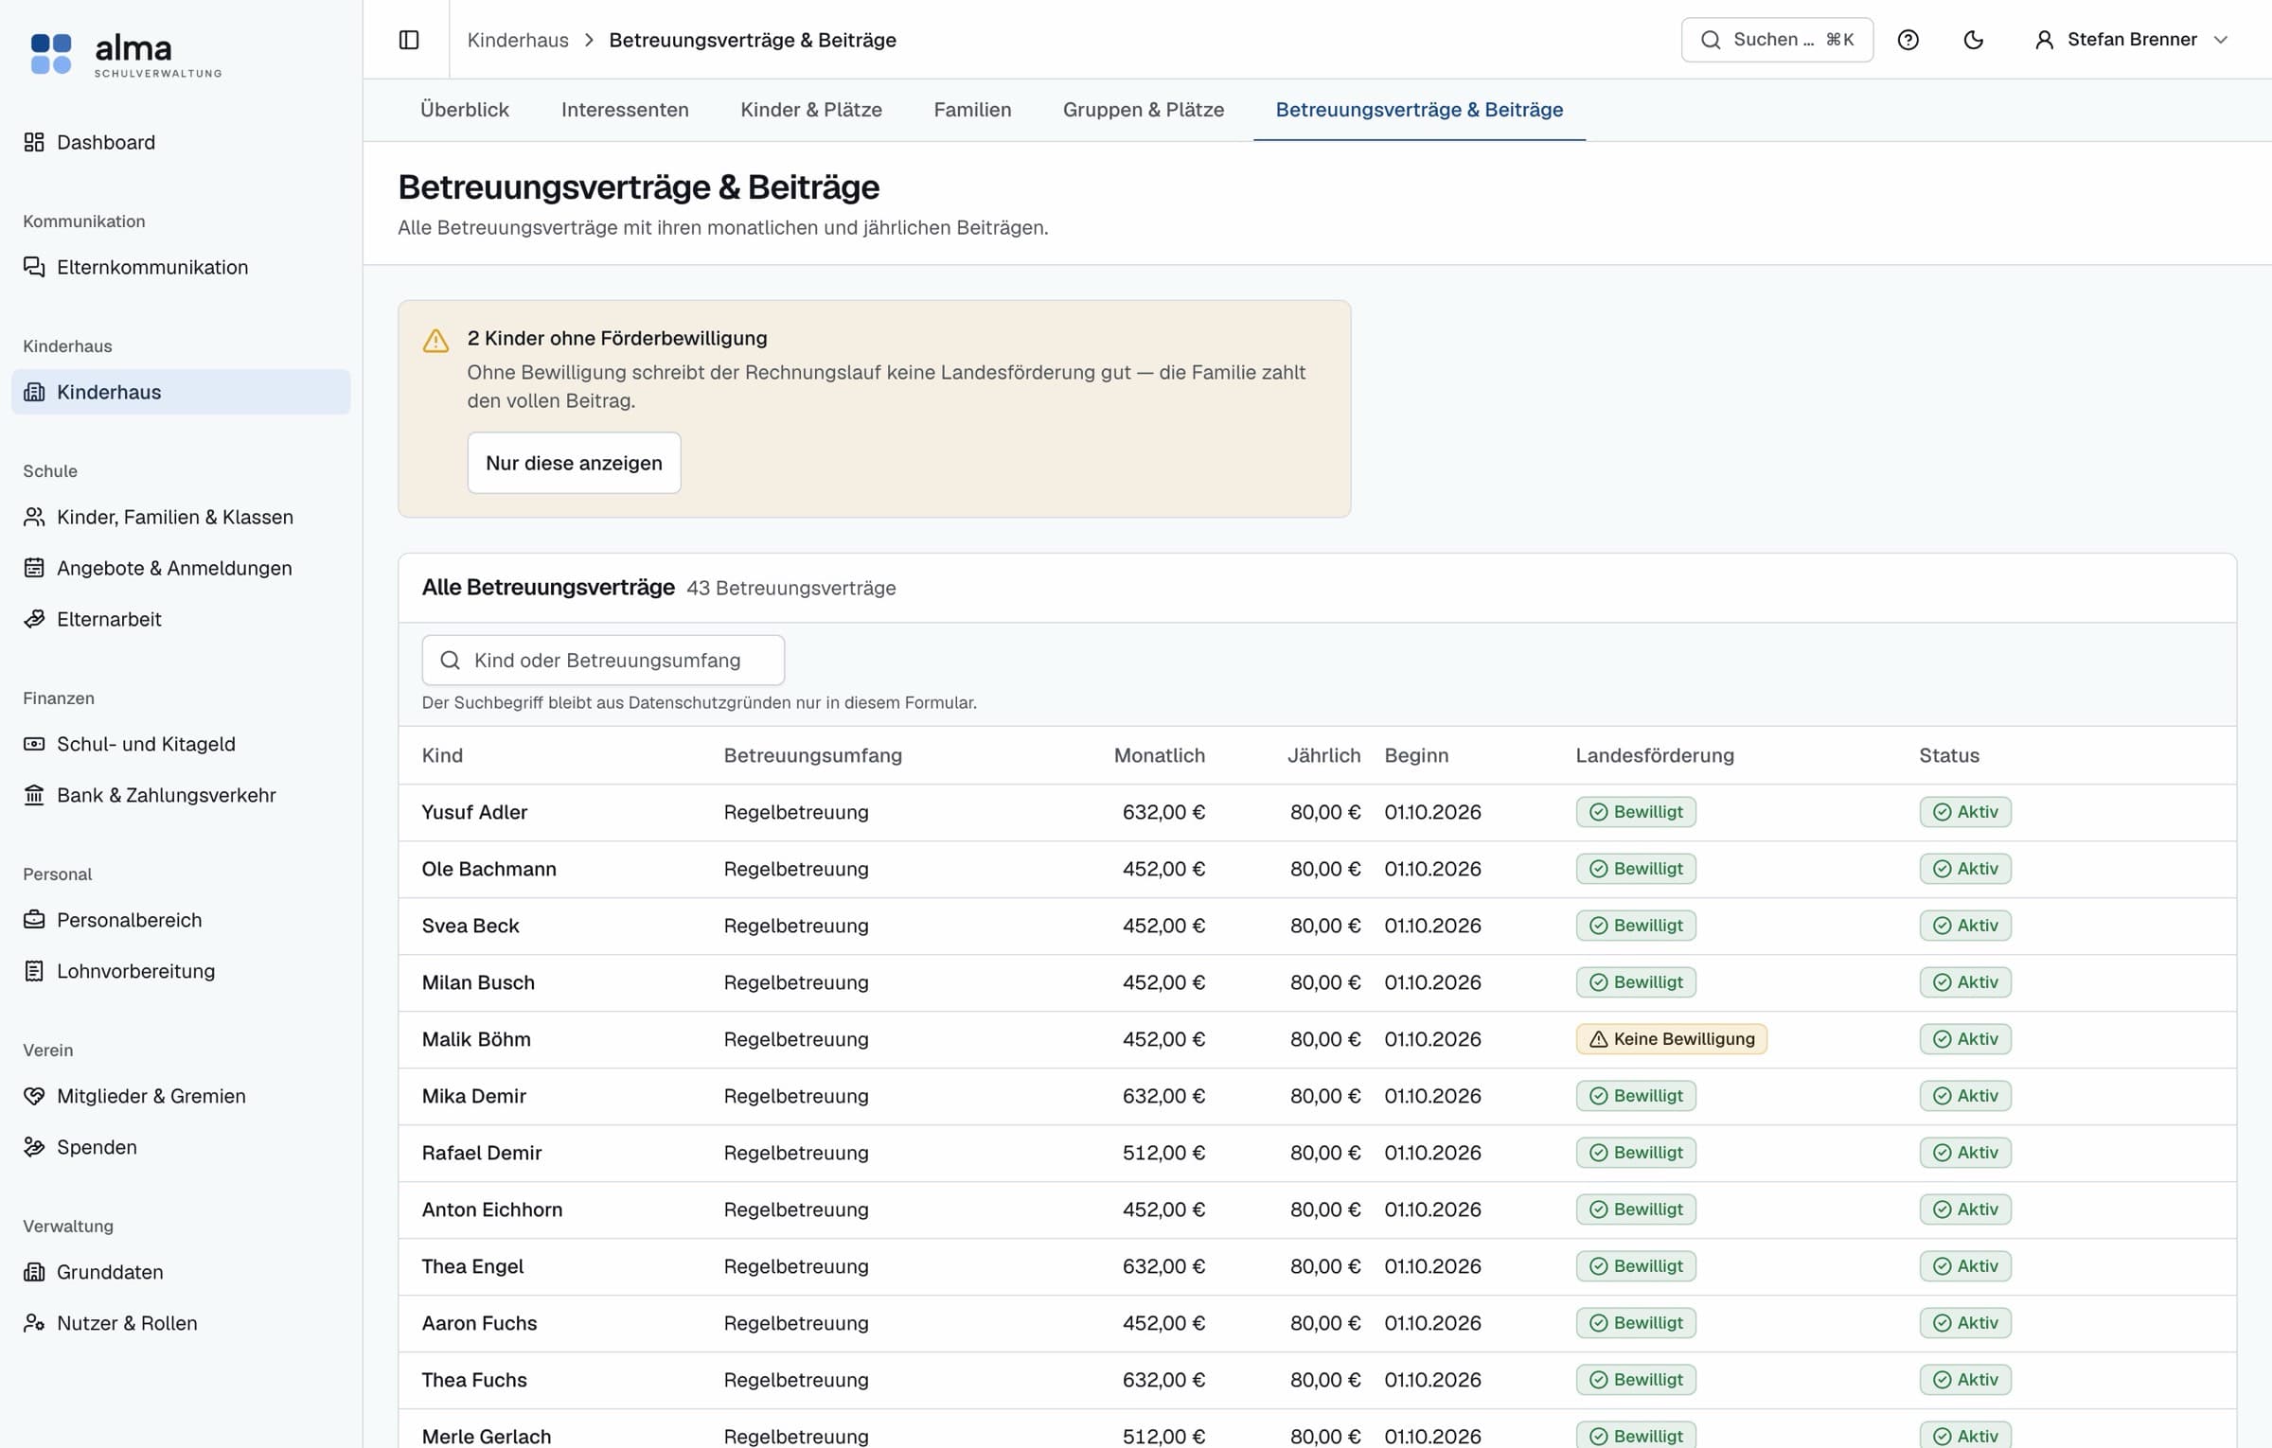Go to Elternkommunikation
The width and height of the screenshot is (2272, 1448).
pos(181,267)
